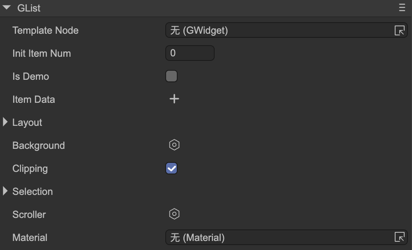Click the Scroller hexagon component icon
The width and height of the screenshot is (412, 250).
174,214
